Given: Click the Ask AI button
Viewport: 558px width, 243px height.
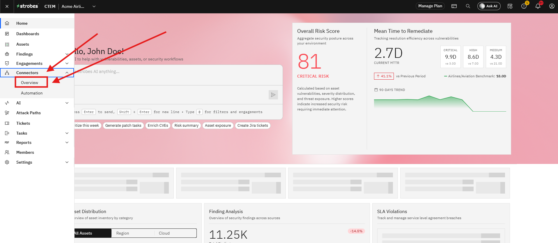Looking at the screenshot, I should (x=489, y=6).
